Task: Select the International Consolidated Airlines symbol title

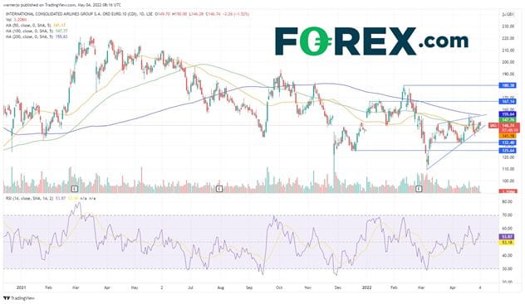Action: click(x=80, y=14)
